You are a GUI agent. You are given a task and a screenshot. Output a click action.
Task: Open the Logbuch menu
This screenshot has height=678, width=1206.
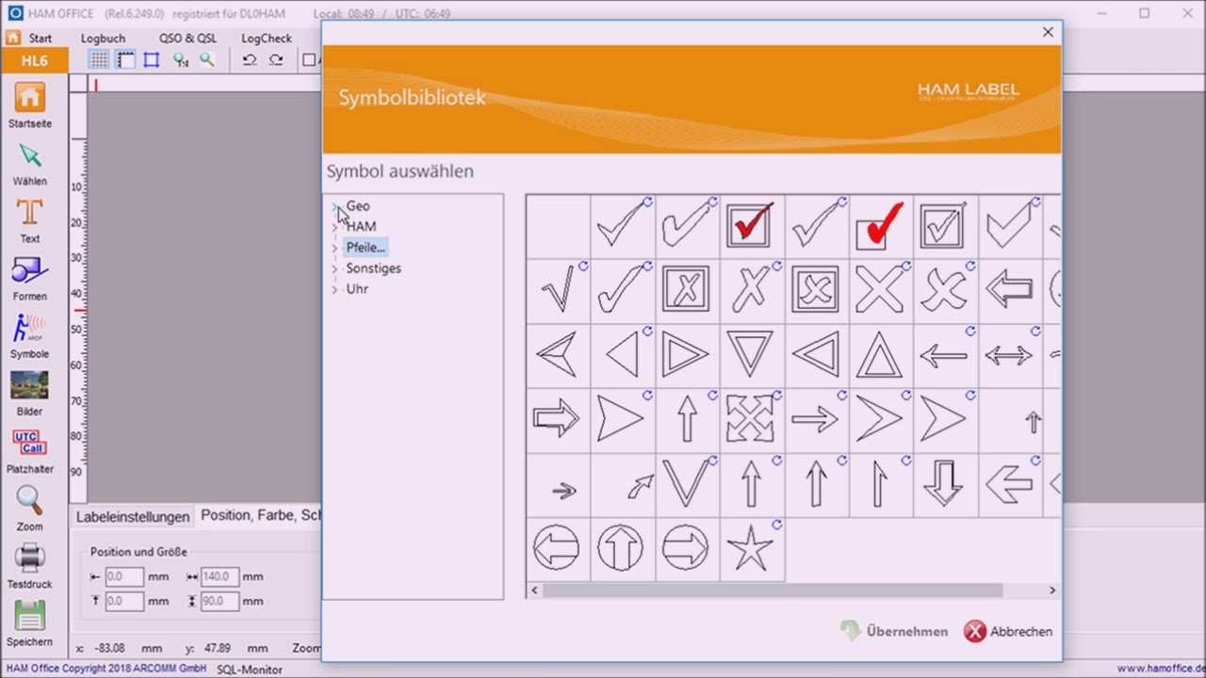[x=103, y=39]
